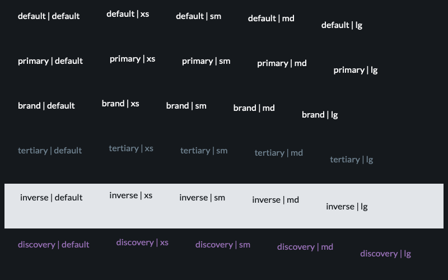This screenshot has height=280, width=448.
Task: Click the 'inverse | lg' link
Action: (347, 207)
